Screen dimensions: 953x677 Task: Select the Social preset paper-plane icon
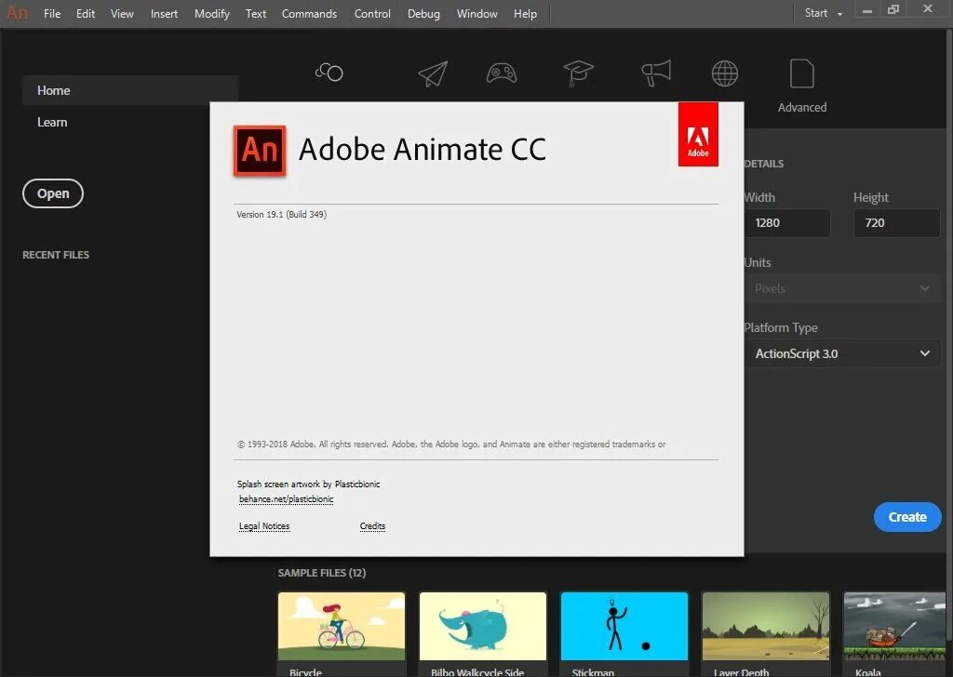pos(434,73)
